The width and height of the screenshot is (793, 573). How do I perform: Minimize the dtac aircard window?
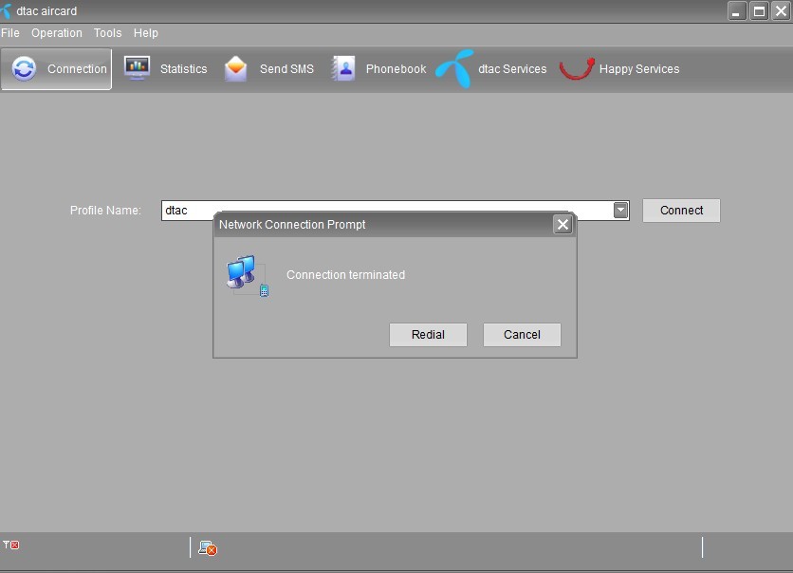tap(736, 11)
